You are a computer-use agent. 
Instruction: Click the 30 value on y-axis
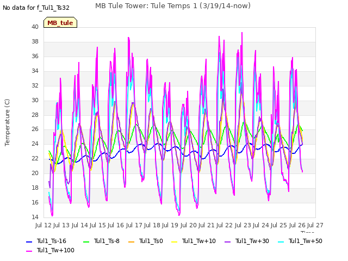(x=35, y=100)
